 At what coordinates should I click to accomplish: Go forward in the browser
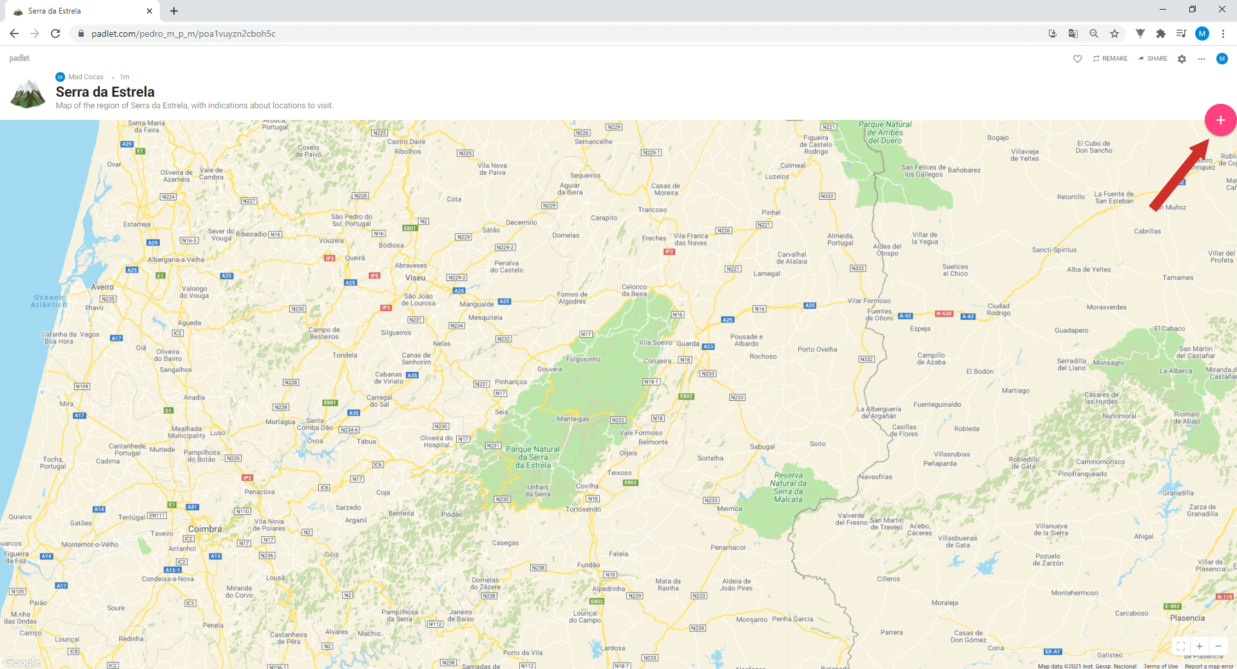pos(35,34)
